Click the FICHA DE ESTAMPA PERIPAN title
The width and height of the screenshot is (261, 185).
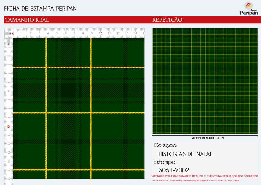(x=40, y=8)
